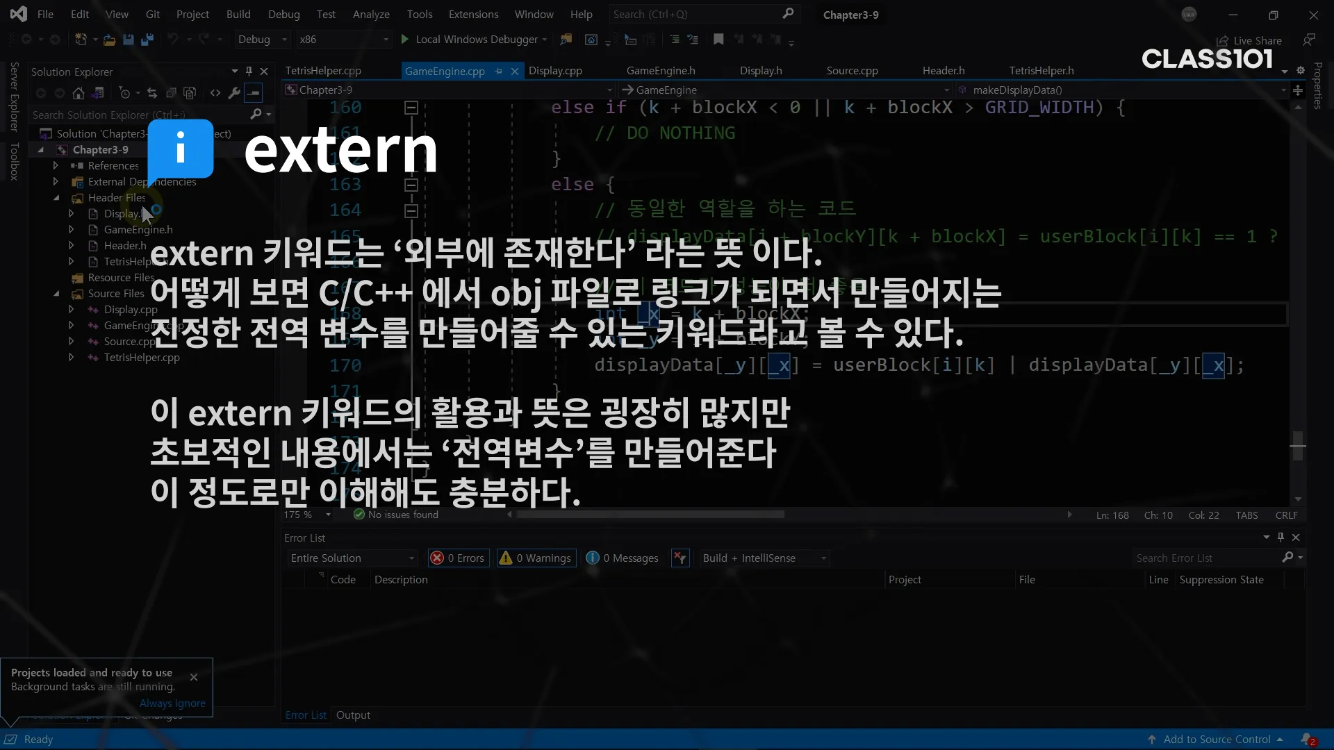Click Sync with Active Document icon

click(x=152, y=93)
